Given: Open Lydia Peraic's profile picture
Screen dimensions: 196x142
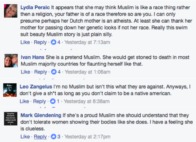Looking at the screenshot, I should [11, 11].
